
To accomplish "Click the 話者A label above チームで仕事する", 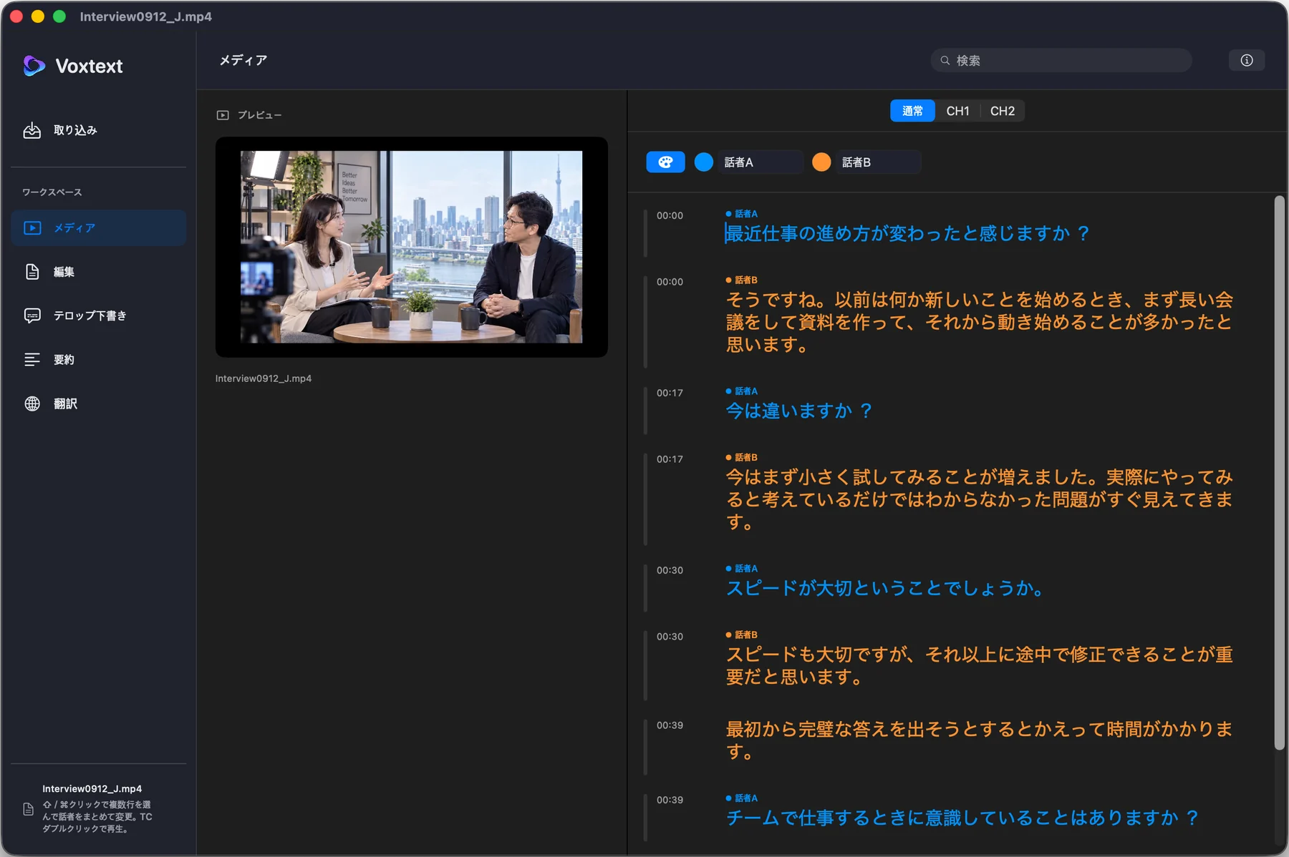I will coord(742,798).
